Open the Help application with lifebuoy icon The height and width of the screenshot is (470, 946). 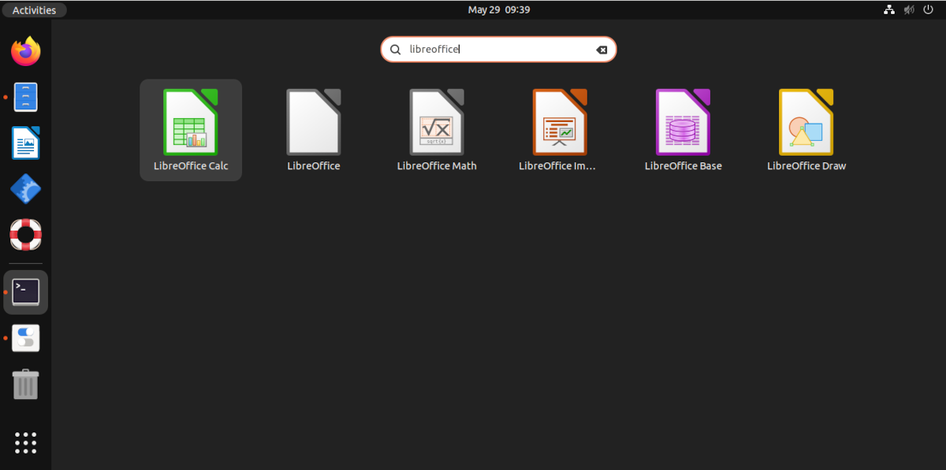[25, 234]
